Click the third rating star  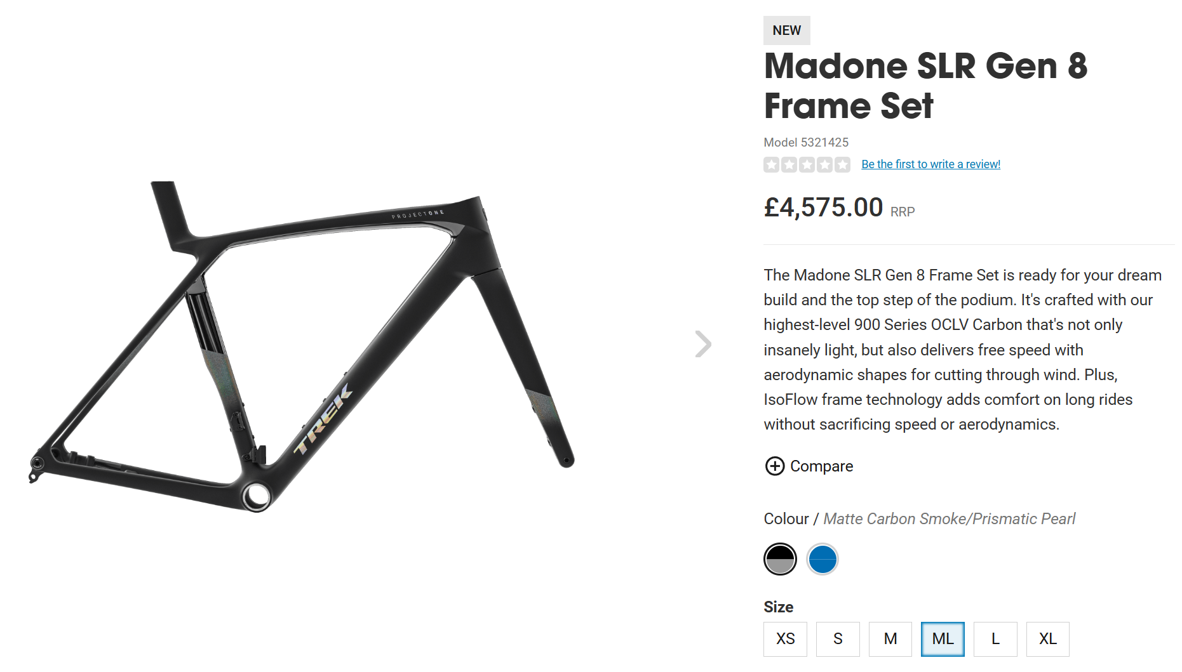click(x=807, y=165)
